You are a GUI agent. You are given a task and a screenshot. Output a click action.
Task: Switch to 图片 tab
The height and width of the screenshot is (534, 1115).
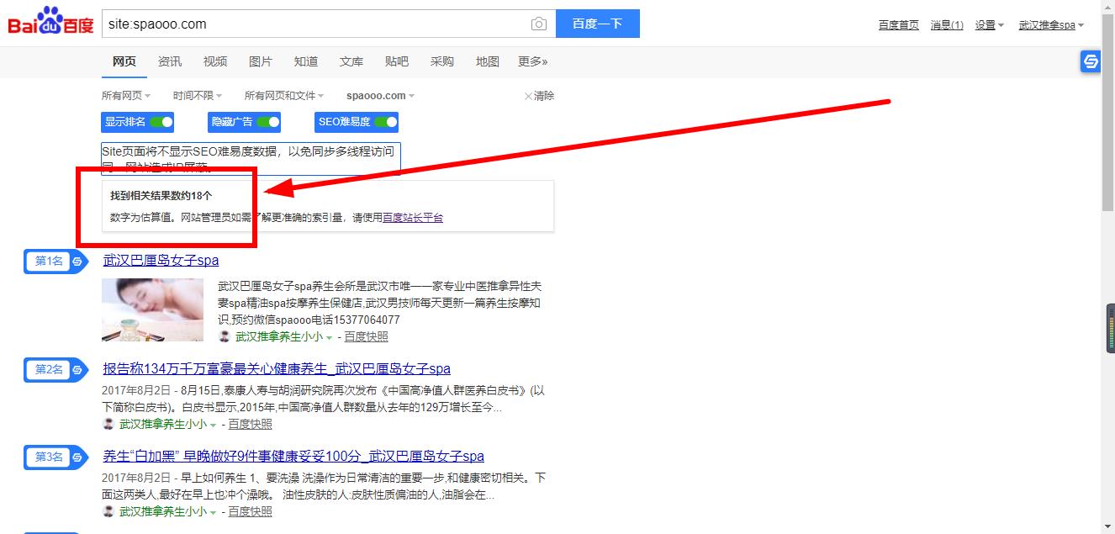pos(261,61)
